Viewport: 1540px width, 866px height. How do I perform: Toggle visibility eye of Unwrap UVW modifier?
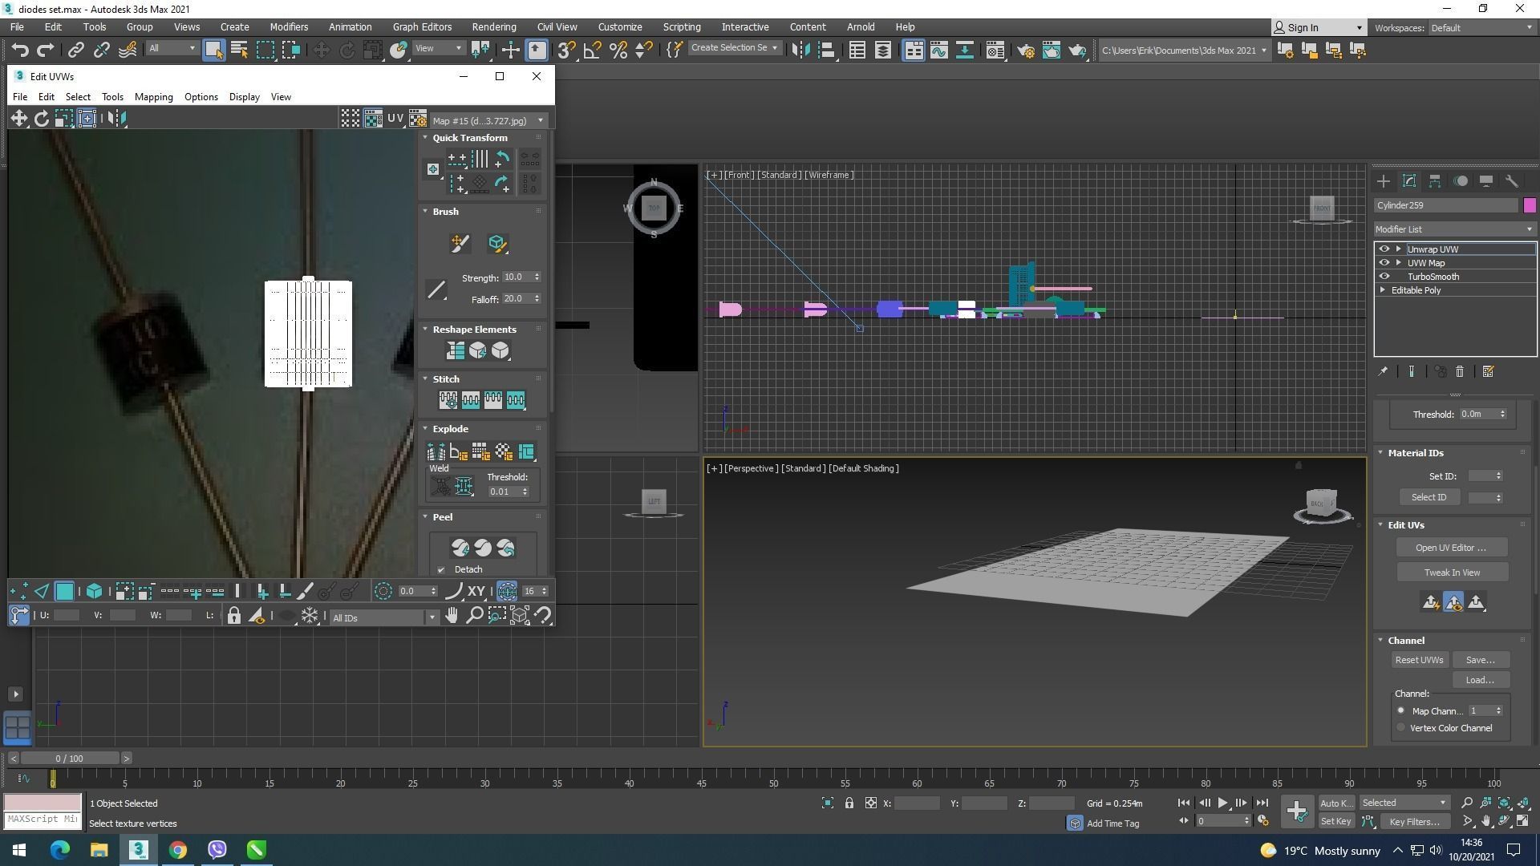click(1384, 249)
